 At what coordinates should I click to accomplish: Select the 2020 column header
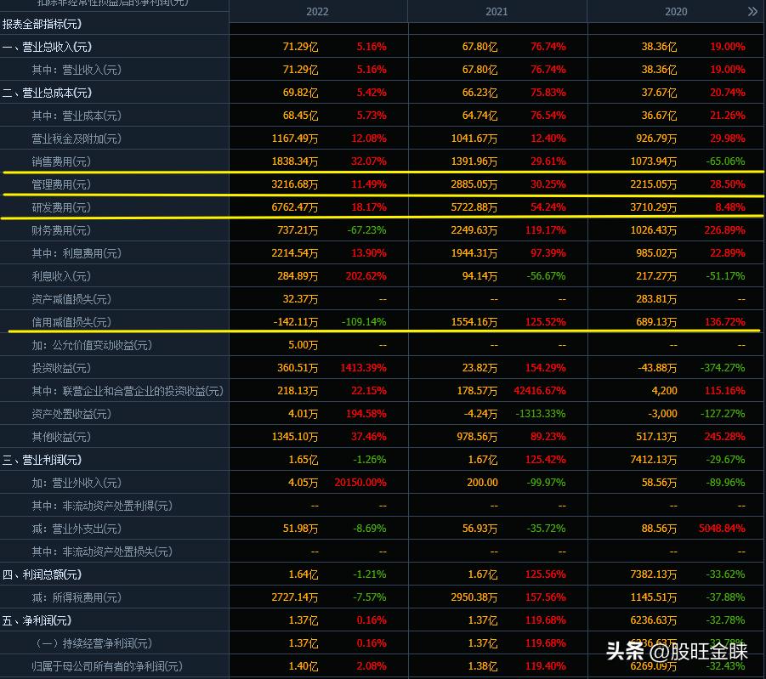click(x=676, y=11)
